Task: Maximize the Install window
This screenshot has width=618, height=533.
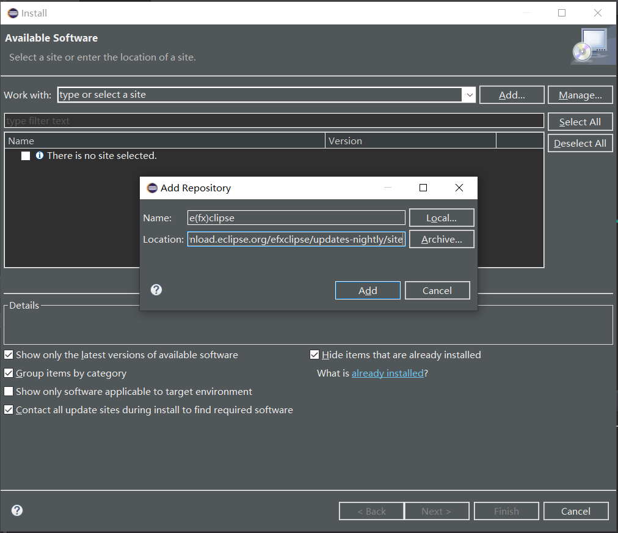Action: (562, 13)
